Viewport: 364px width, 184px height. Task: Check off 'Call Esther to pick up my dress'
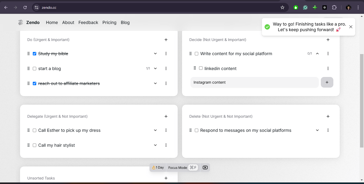pos(34,130)
